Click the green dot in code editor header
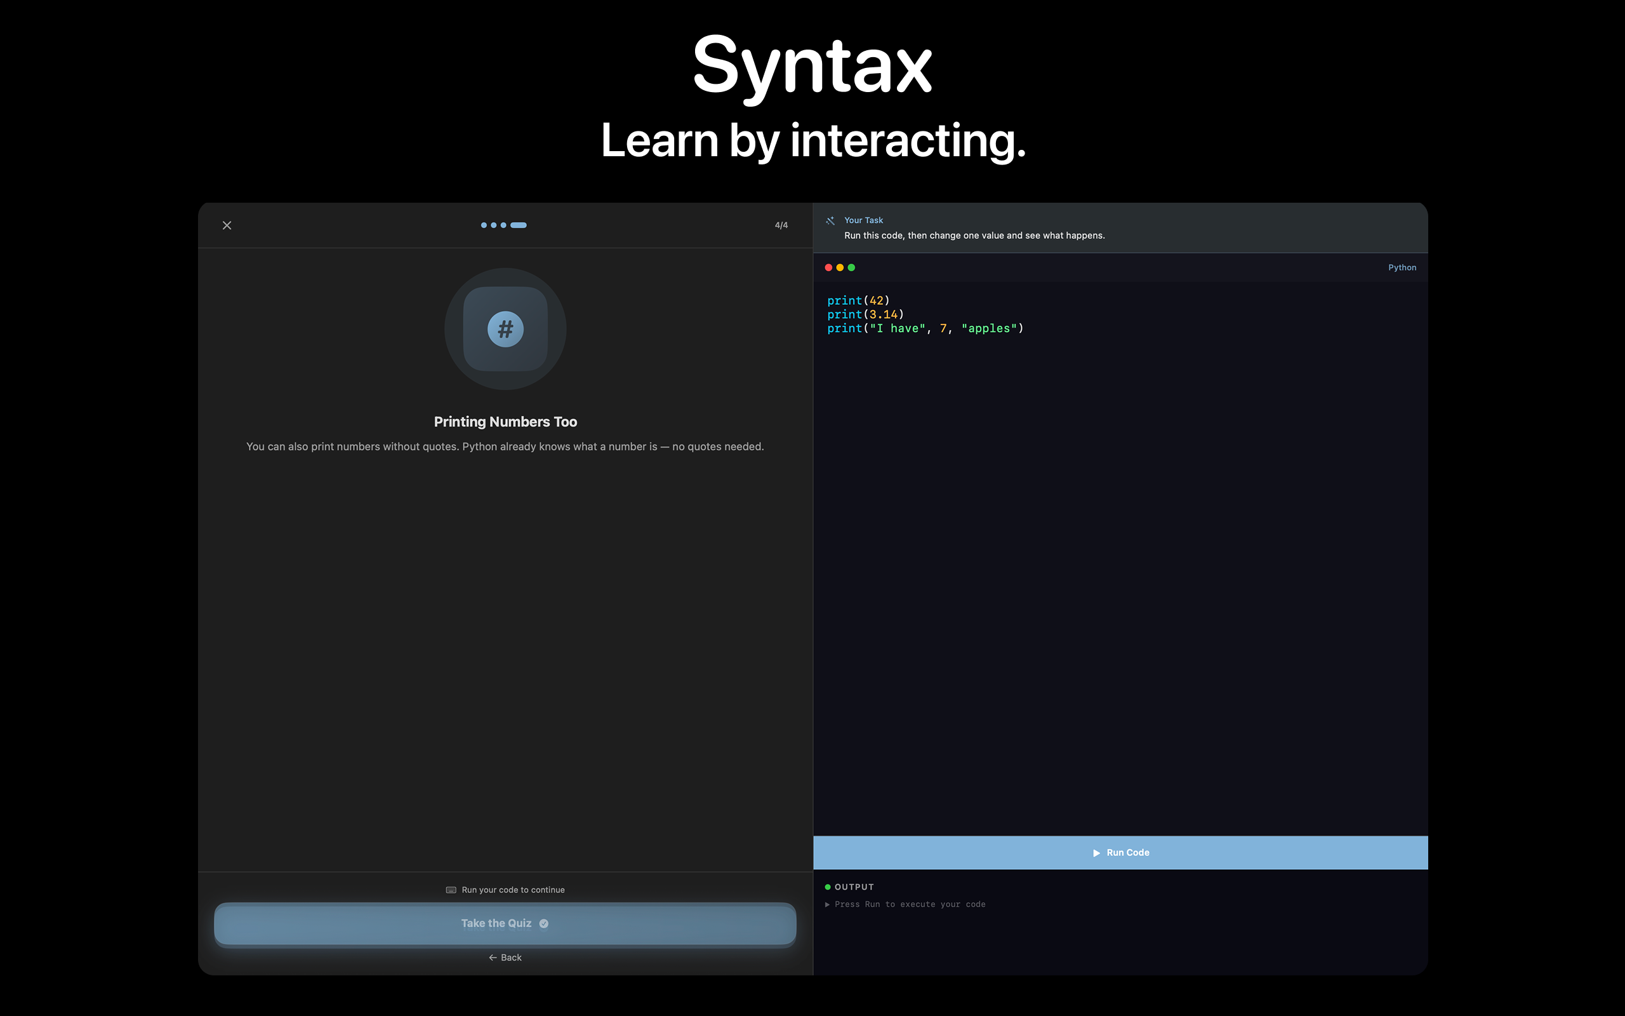Screen dimensions: 1625x1016 click(851, 267)
